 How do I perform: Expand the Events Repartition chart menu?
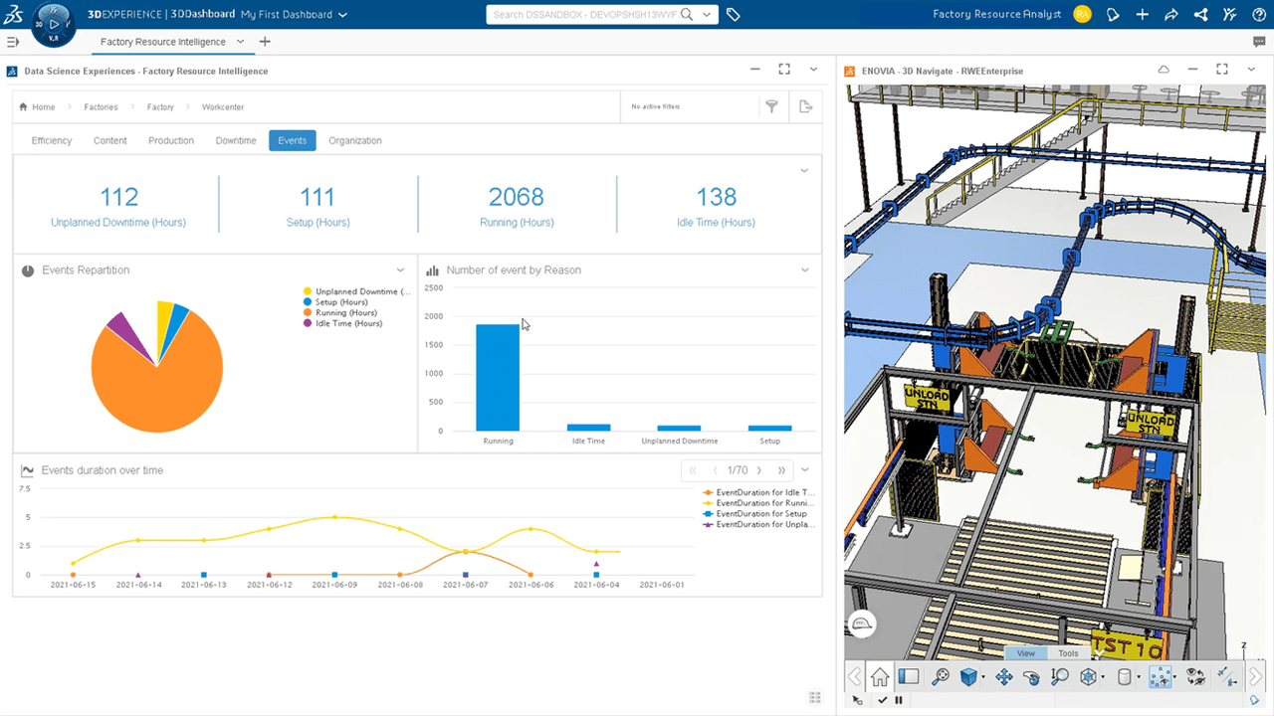[401, 270]
